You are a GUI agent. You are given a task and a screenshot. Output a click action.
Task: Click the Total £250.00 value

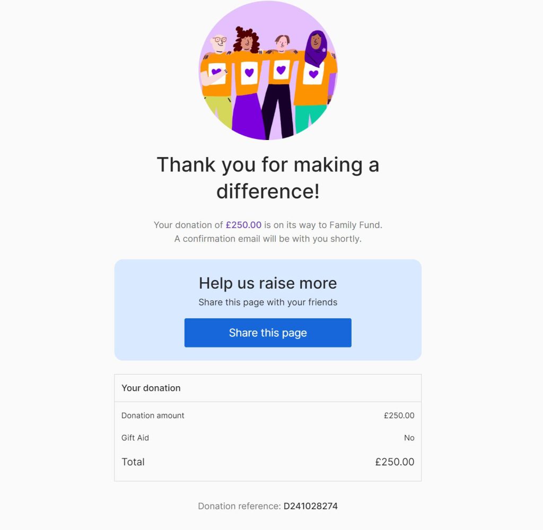pos(395,462)
